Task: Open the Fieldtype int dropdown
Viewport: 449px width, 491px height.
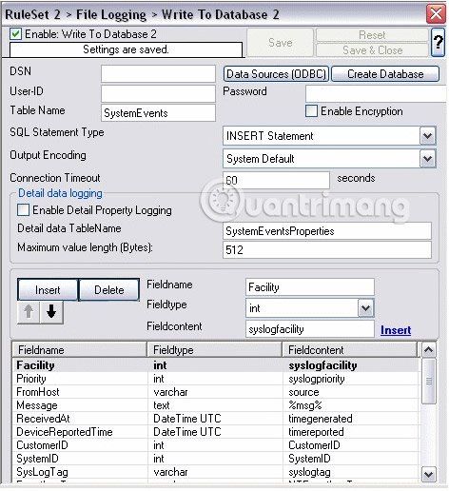Action: point(365,307)
